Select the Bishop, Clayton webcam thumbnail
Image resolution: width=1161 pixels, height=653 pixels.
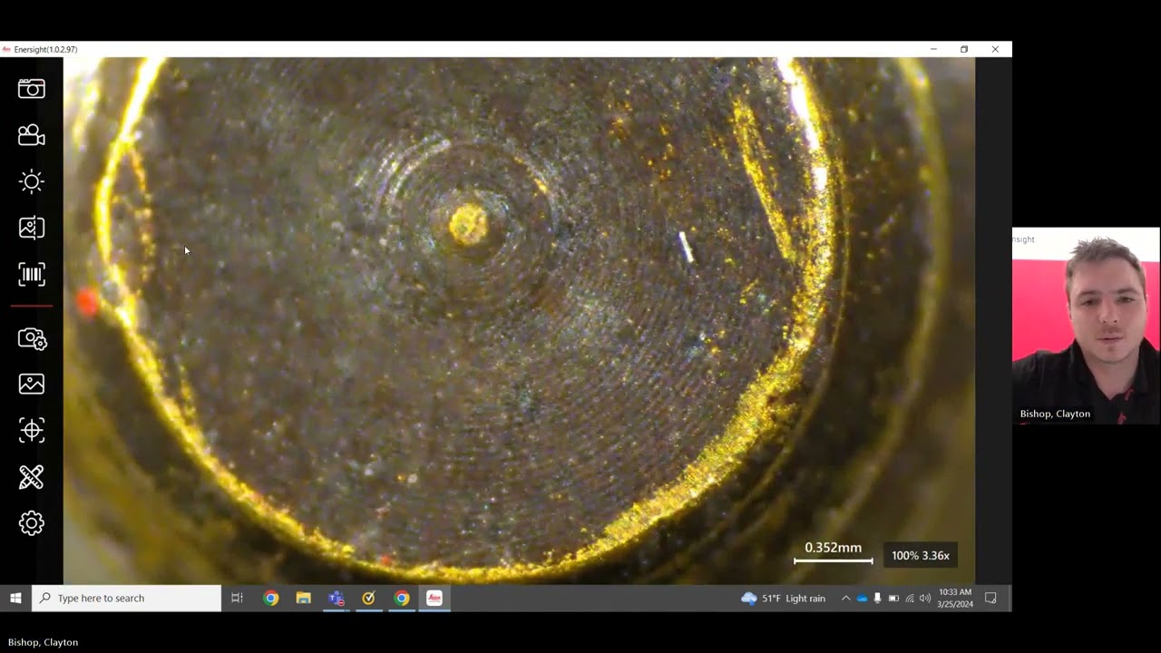1086,326
